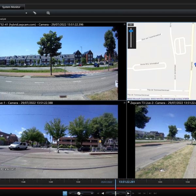This screenshot has height=196, width=196.
Task: Click the map reset button above zoom slider
Action: pos(131,24)
